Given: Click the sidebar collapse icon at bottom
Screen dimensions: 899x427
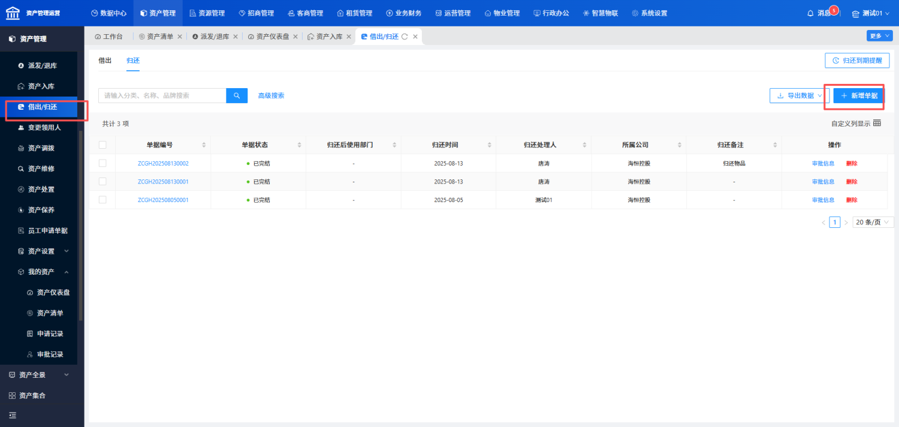Looking at the screenshot, I should pyautogui.click(x=12, y=415).
